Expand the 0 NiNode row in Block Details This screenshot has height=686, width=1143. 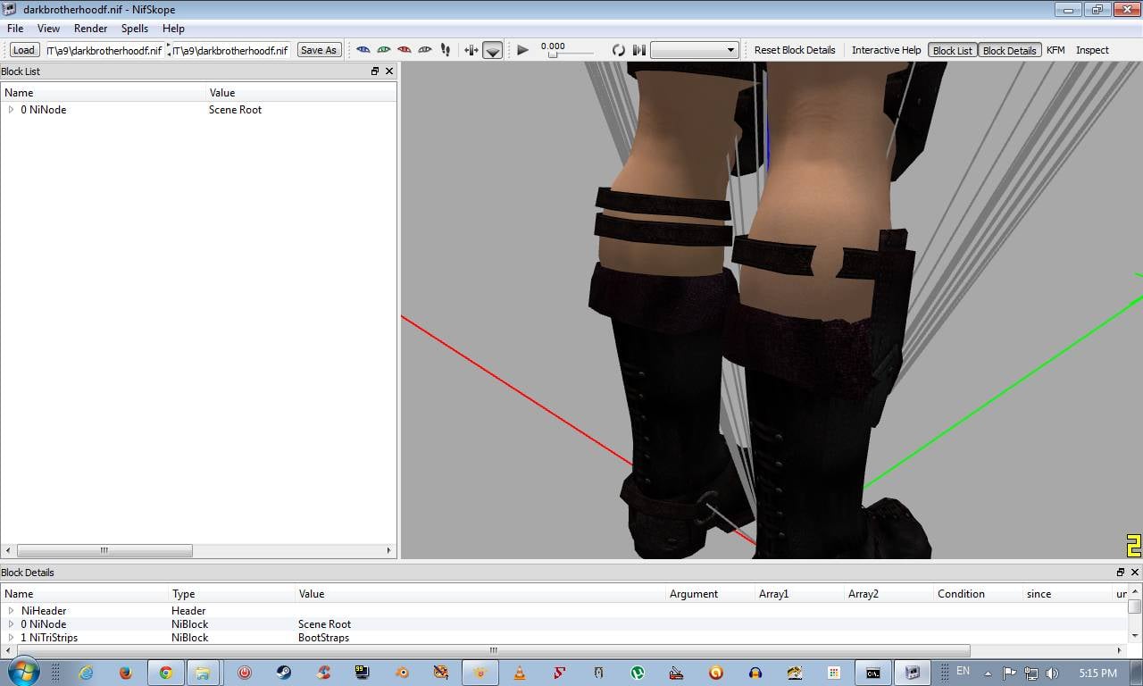[x=11, y=624]
